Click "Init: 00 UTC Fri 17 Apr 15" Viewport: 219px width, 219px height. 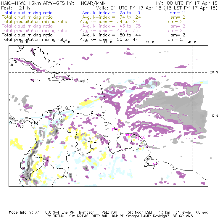[x=187, y=3]
